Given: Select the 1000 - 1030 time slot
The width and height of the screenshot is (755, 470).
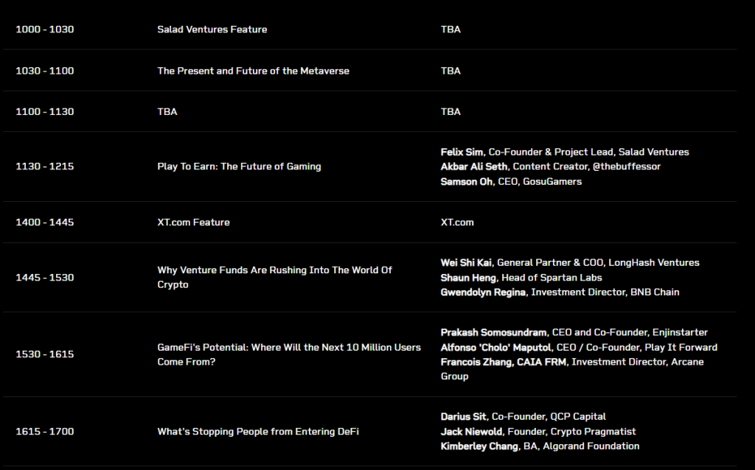Looking at the screenshot, I should [x=45, y=29].
